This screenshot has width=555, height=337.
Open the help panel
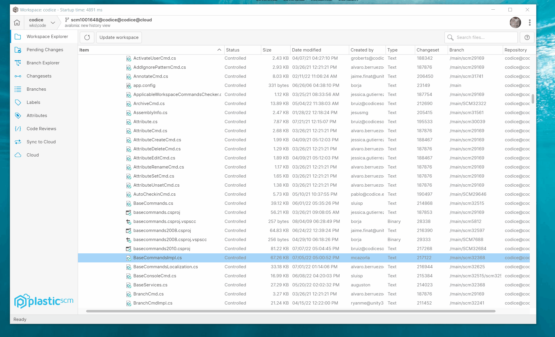coord(527,37)
